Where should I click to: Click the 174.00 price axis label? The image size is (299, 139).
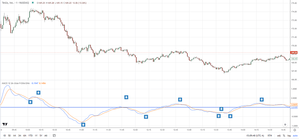point(294,12)
